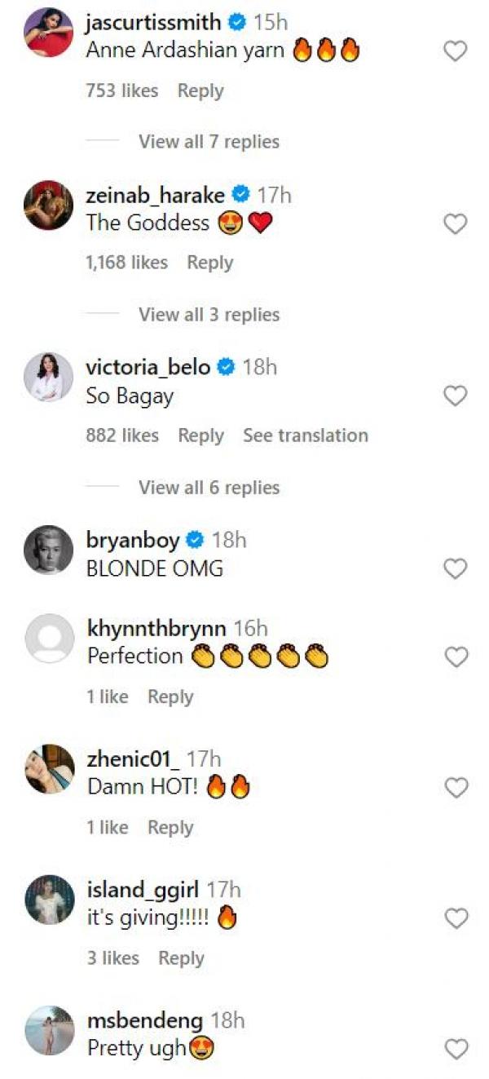
Task: Heart island_ggirl's it's giving comment
Action: coord(455,918)
